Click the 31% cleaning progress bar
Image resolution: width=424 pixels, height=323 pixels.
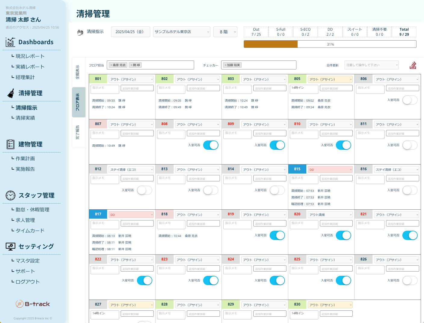point(330,44)
